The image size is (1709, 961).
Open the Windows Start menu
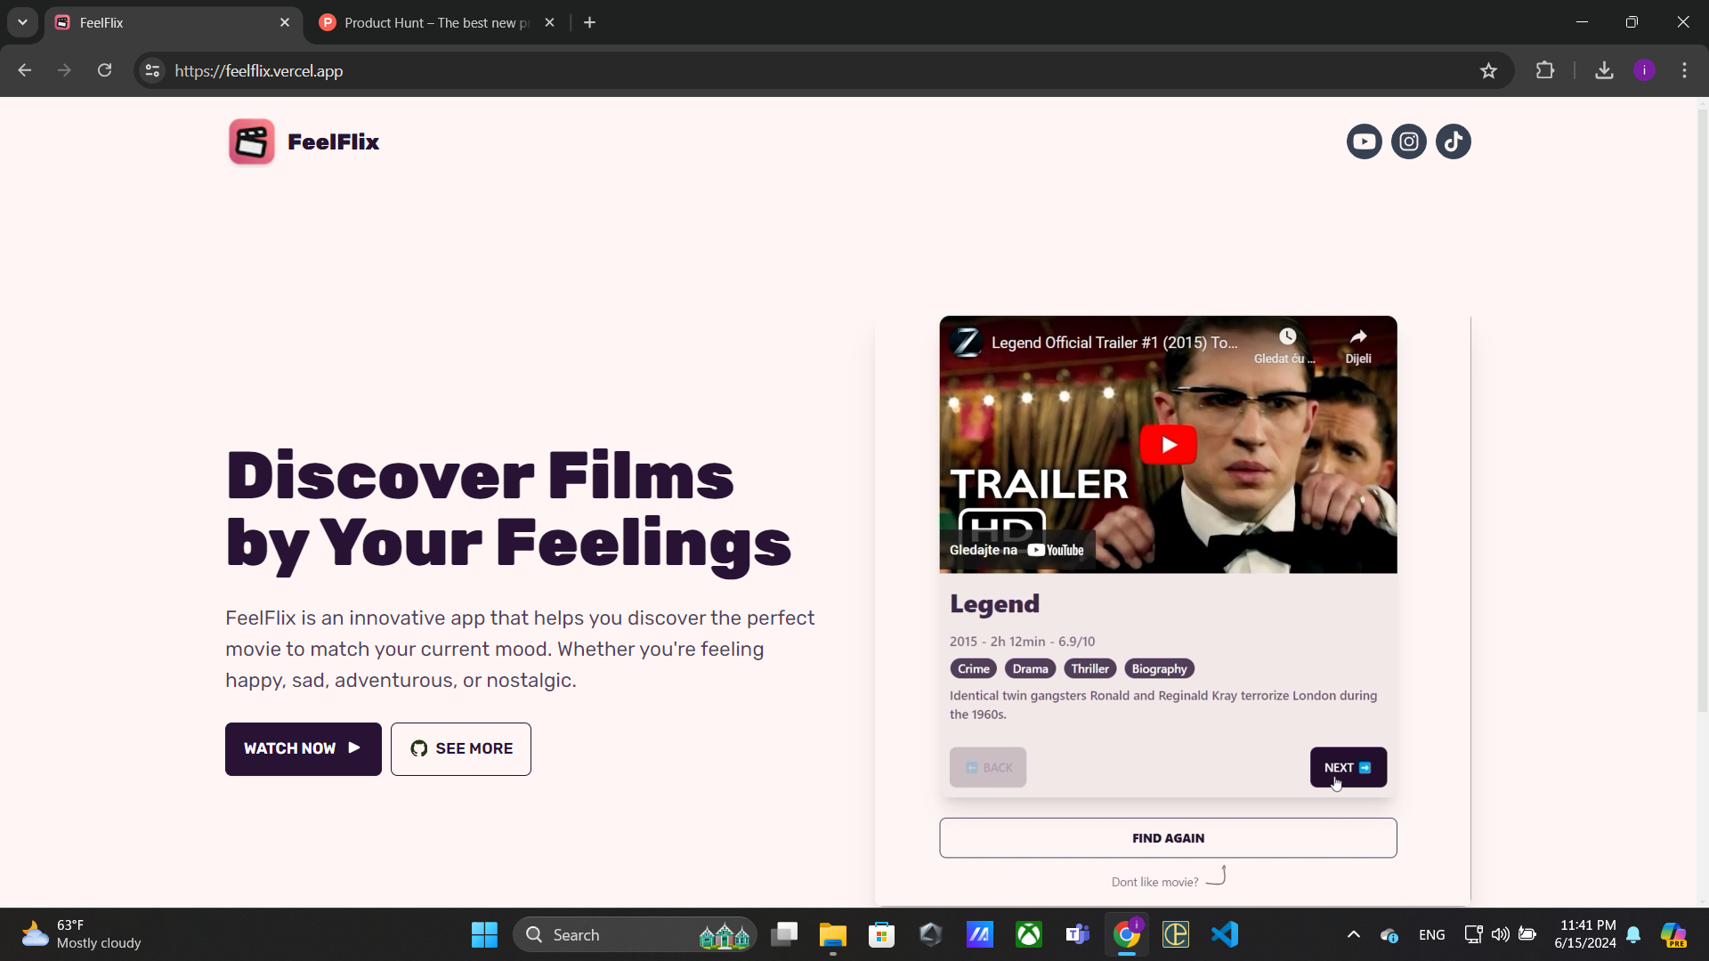coord(484,934)
